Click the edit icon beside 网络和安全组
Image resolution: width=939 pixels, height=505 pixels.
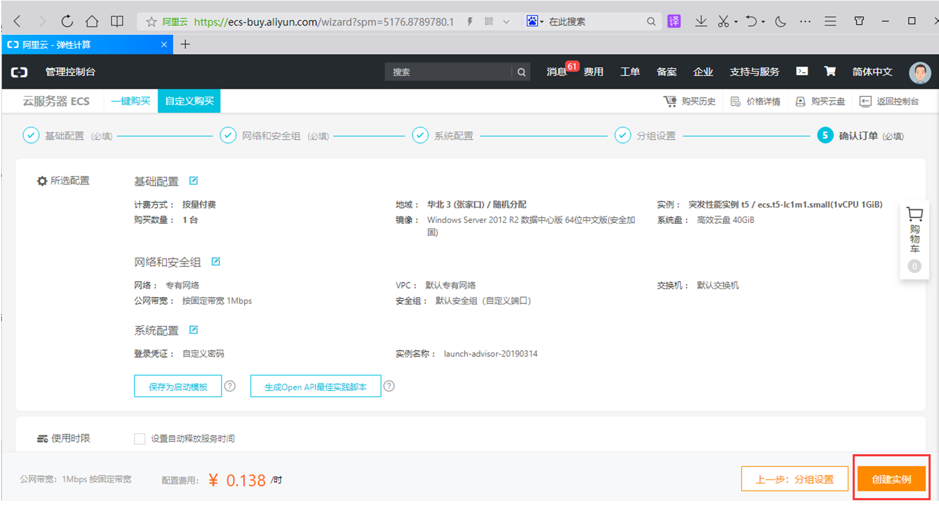(216, 262)
